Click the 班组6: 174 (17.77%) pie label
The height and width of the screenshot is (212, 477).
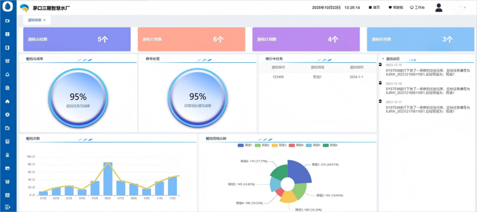point(254,162)
